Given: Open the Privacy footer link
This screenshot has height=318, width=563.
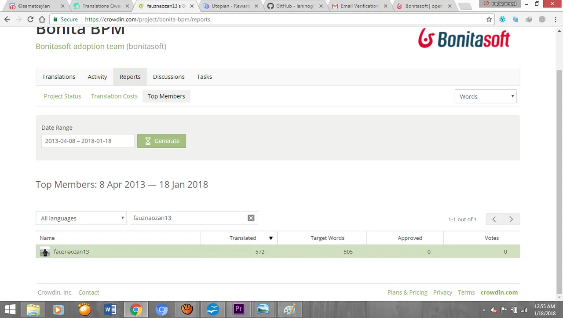Looking at the screenshot, I should (x=442, y=292).
